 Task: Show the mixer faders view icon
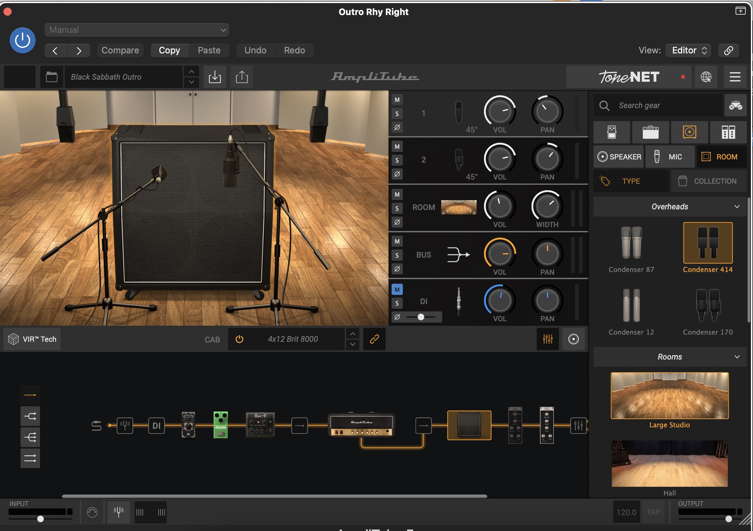coord(548,339)
